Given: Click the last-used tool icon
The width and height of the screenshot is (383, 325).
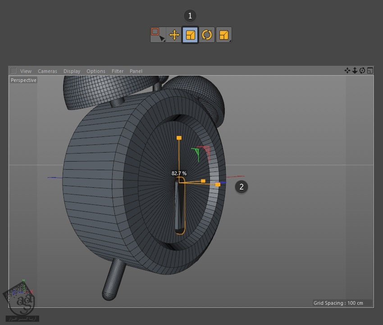Looking at the screenshot, I should click(224, 35).
